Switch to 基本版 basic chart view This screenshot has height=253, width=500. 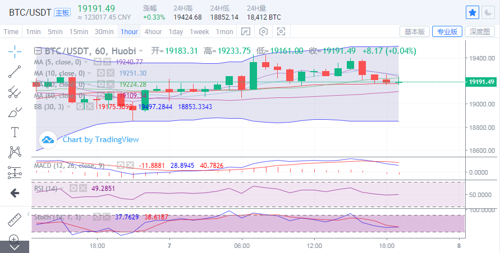[415, 31]
